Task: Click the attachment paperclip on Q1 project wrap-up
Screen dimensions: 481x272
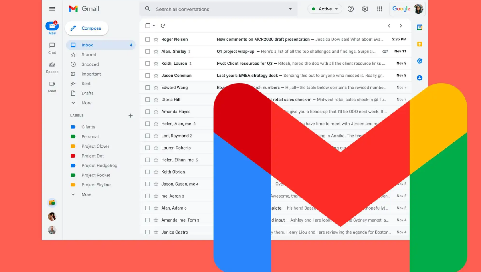Action: [385, 51]
